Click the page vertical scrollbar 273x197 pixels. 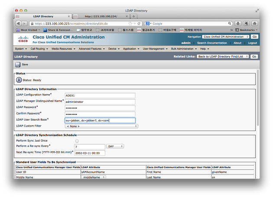(x=258, y=97)
